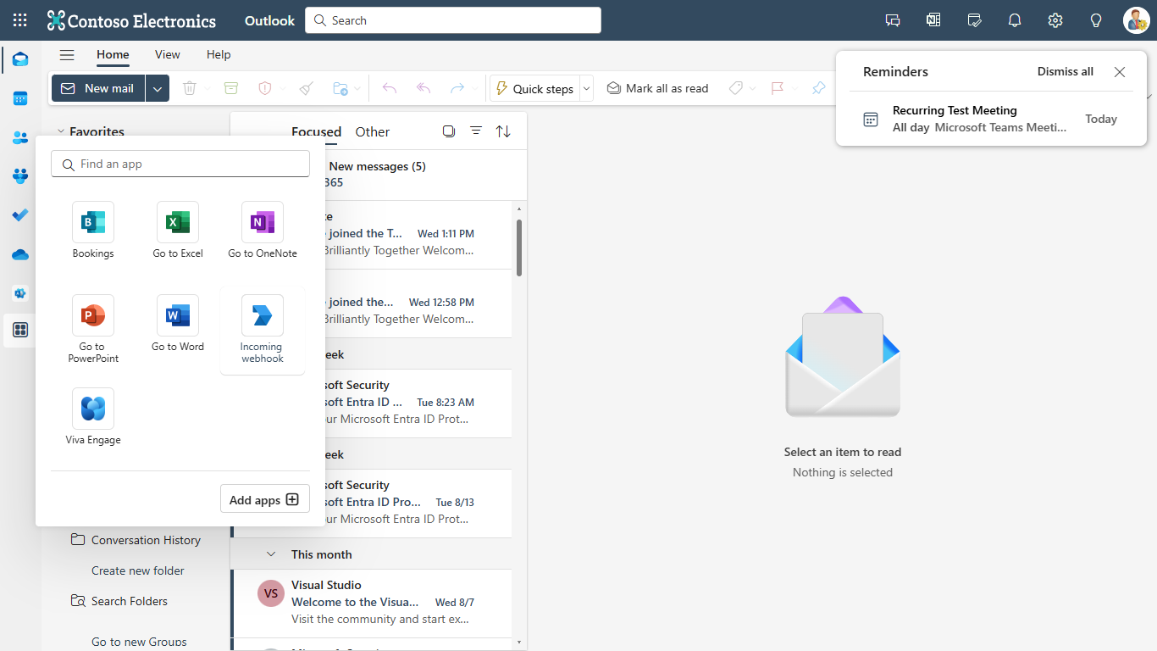This screenshot has height=651, width=1157.
Task: Open the Teams chat icon in header
Action: point(893,20)
